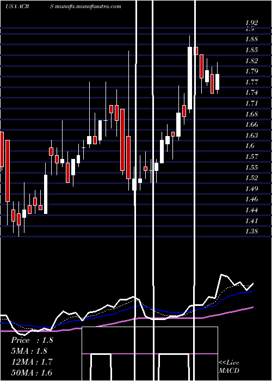Select the 1.82 price axis label

251,60
